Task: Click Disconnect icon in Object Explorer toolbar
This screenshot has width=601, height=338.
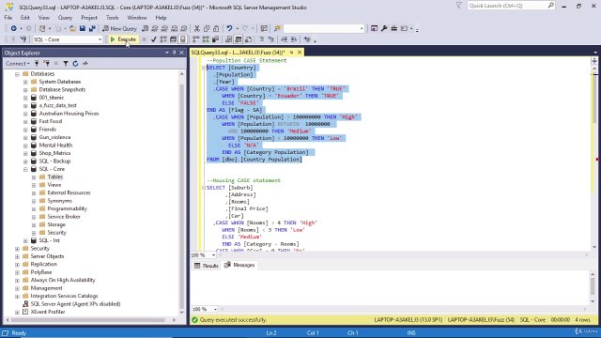Action: point(46,64)
